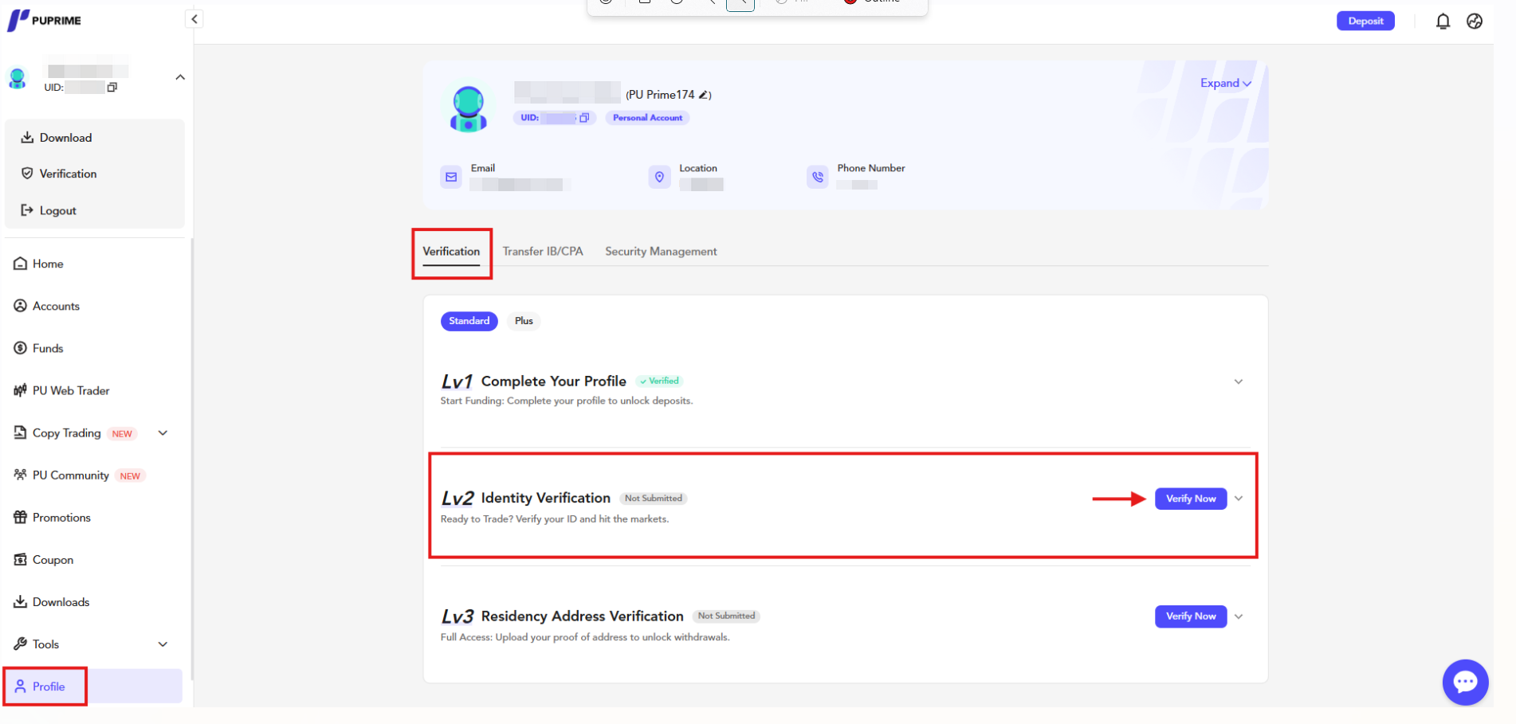
Task: Expand the Lv3 Residency Address Verification chevron
Action: point(1239,616)
